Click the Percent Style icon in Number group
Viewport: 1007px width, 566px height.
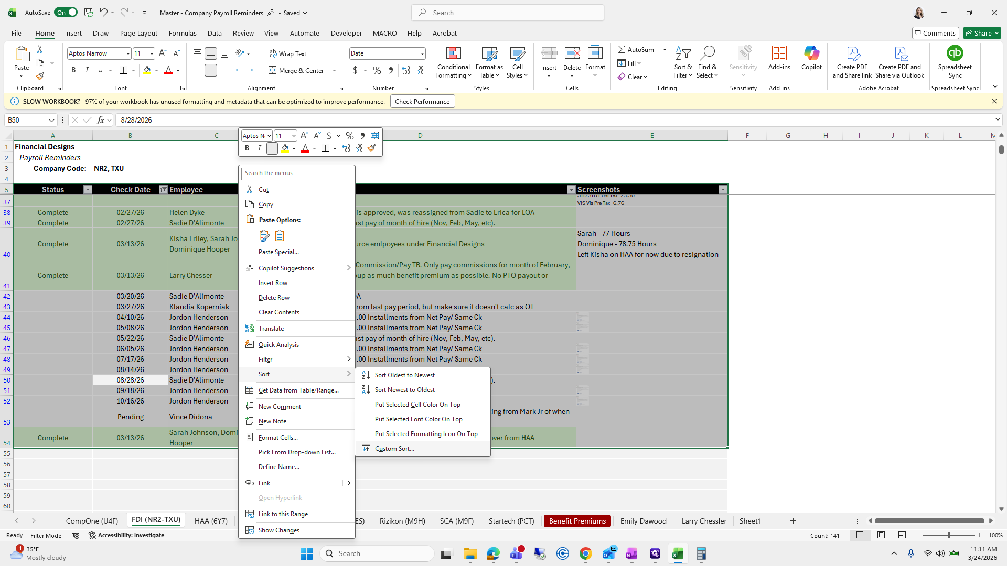click(377, 70)
